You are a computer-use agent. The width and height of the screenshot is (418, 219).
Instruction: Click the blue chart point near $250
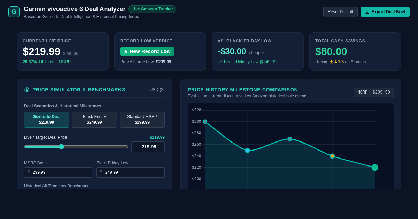(x=247, y=151)
